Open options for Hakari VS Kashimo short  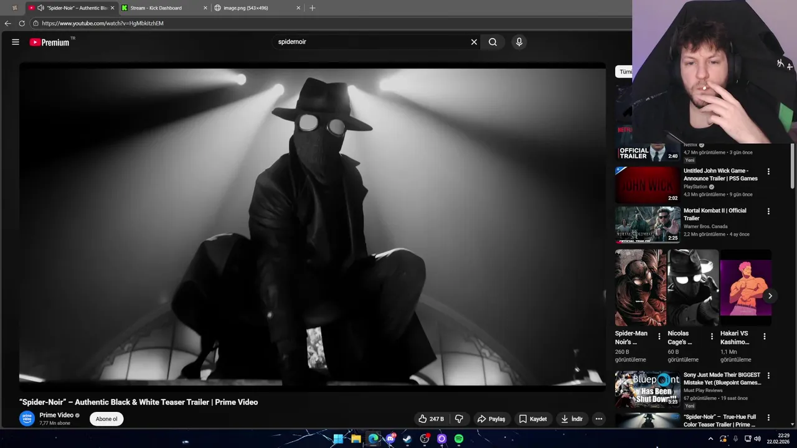[765, 336]
